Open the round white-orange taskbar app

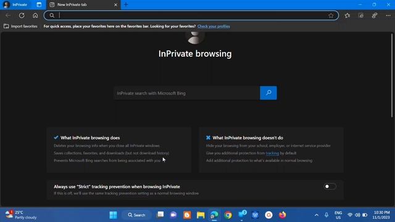[x=269, y=215]
